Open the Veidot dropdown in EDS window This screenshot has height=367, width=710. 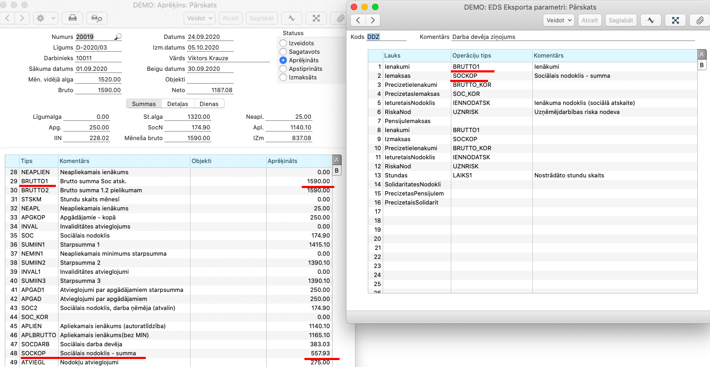tap(559, 20)
